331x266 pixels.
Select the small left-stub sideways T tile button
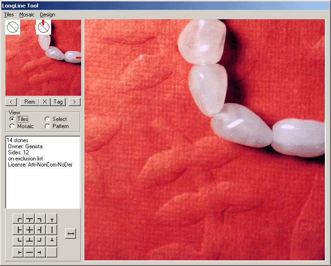click(x=18, y=252)
